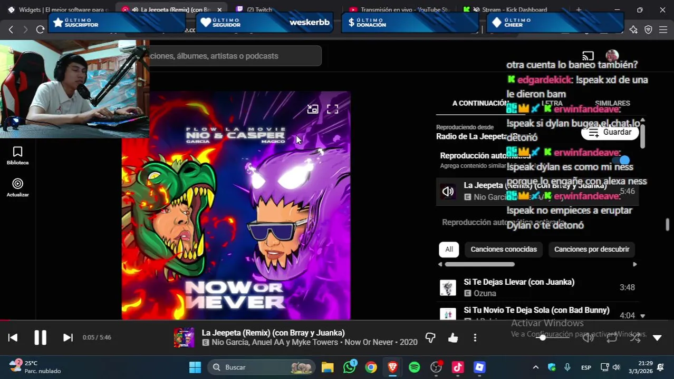The image size is (674, 379).
Task: Click the filter chips horizontal scrollbar
Action: click(x=479, y=264)
